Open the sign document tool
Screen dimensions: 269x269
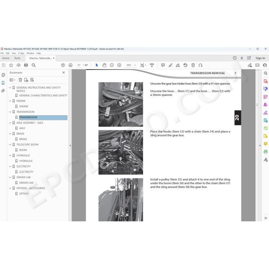coord(178,65)
